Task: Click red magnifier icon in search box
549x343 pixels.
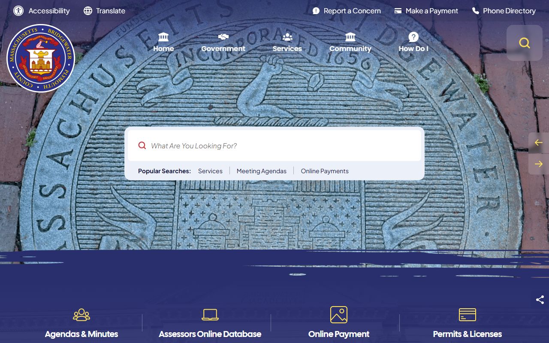Action: click(x=142, y=145)
